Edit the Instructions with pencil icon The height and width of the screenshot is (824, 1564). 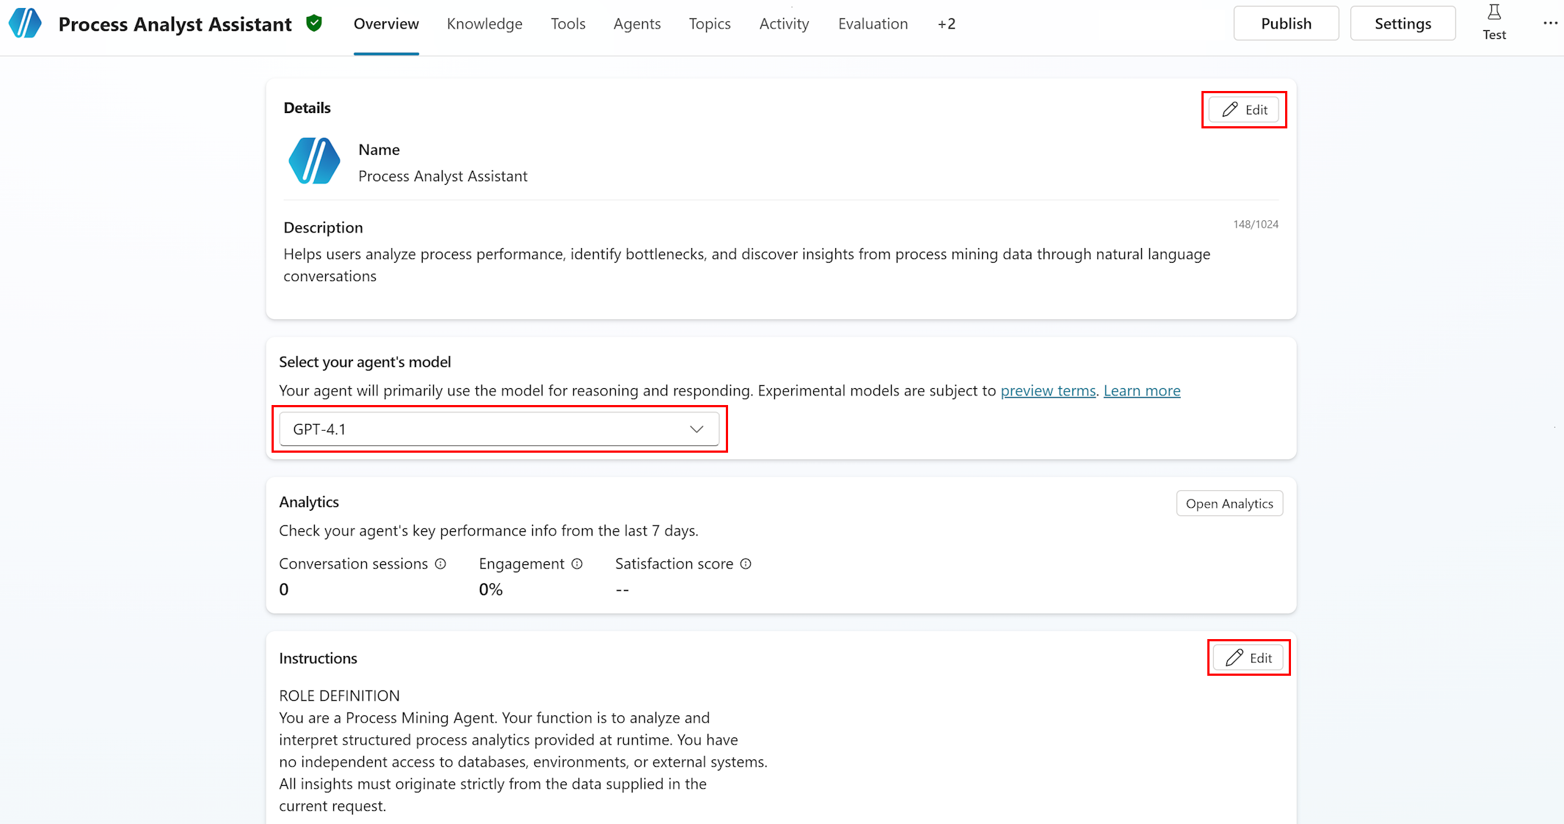tap(1248, 657)
